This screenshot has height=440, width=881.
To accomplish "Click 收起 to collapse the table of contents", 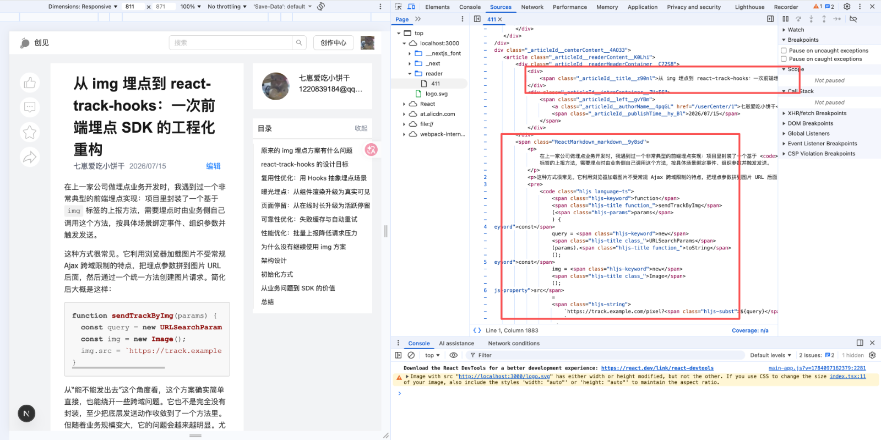I will tap(361, 128).
